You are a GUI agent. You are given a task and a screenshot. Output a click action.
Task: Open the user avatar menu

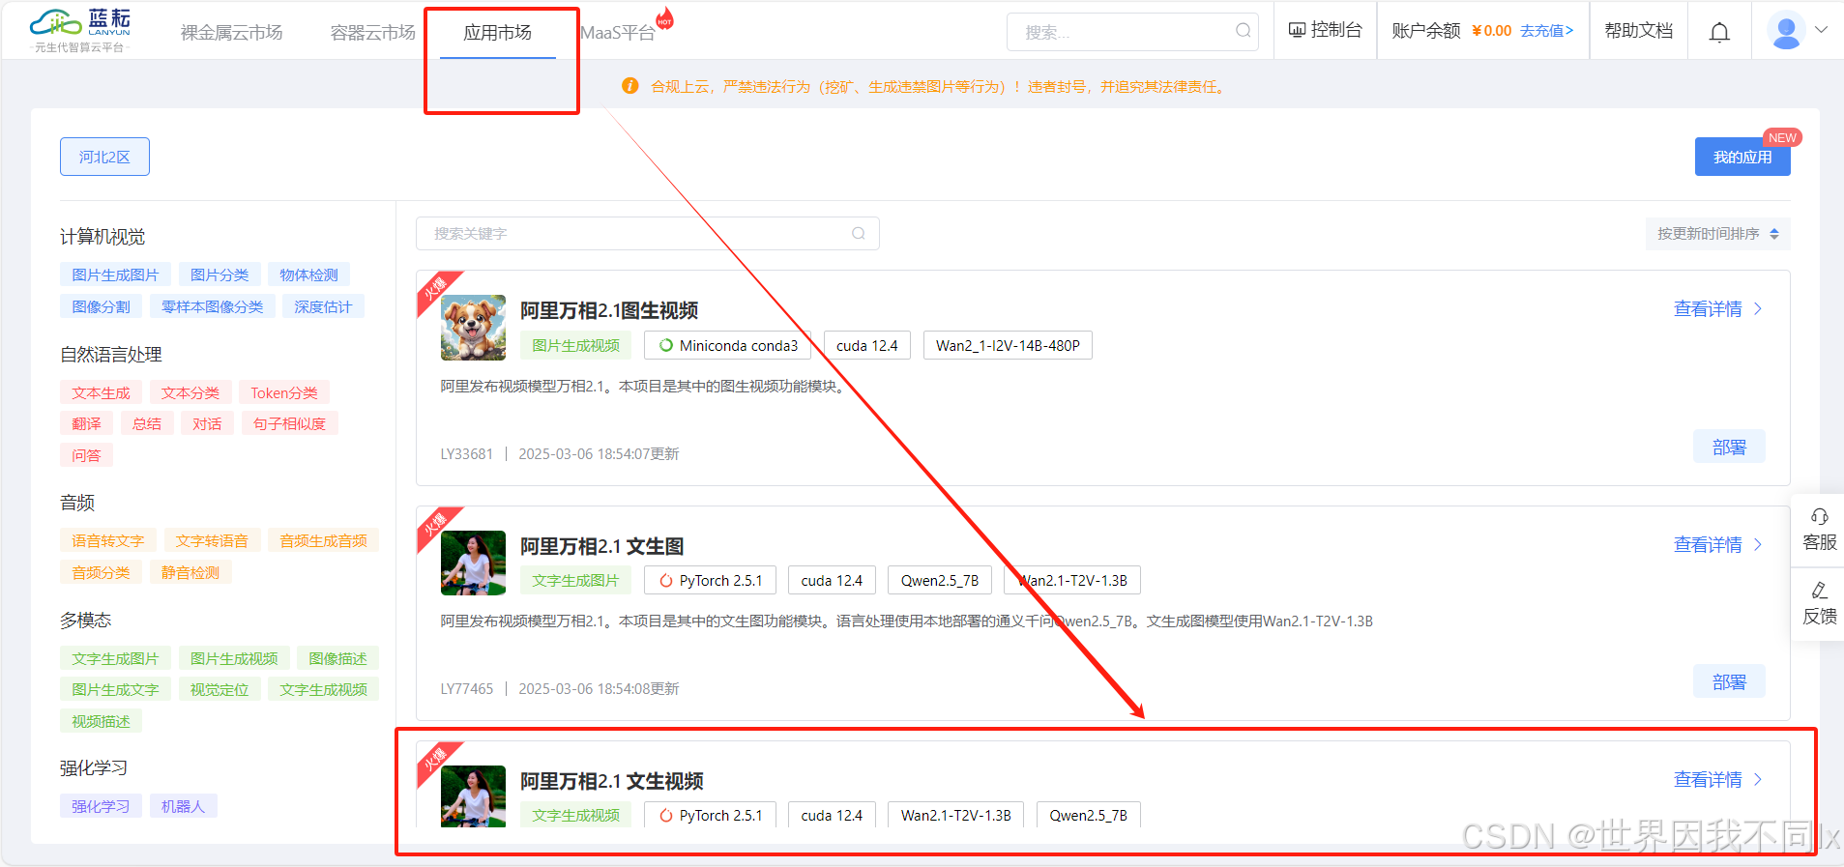tap(1786, 31)
